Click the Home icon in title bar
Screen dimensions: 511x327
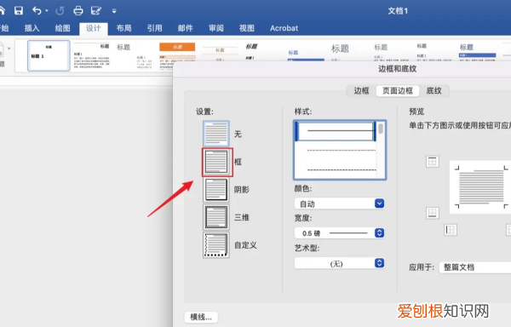click(2, 11)
